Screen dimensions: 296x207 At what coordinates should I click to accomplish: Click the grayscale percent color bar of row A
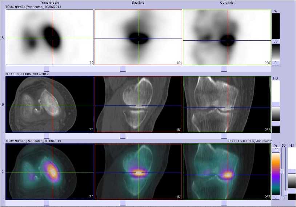[276, 52]
